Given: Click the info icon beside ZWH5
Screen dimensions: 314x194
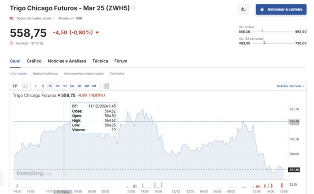Looking at the screenshot, I should pos(133,8).
